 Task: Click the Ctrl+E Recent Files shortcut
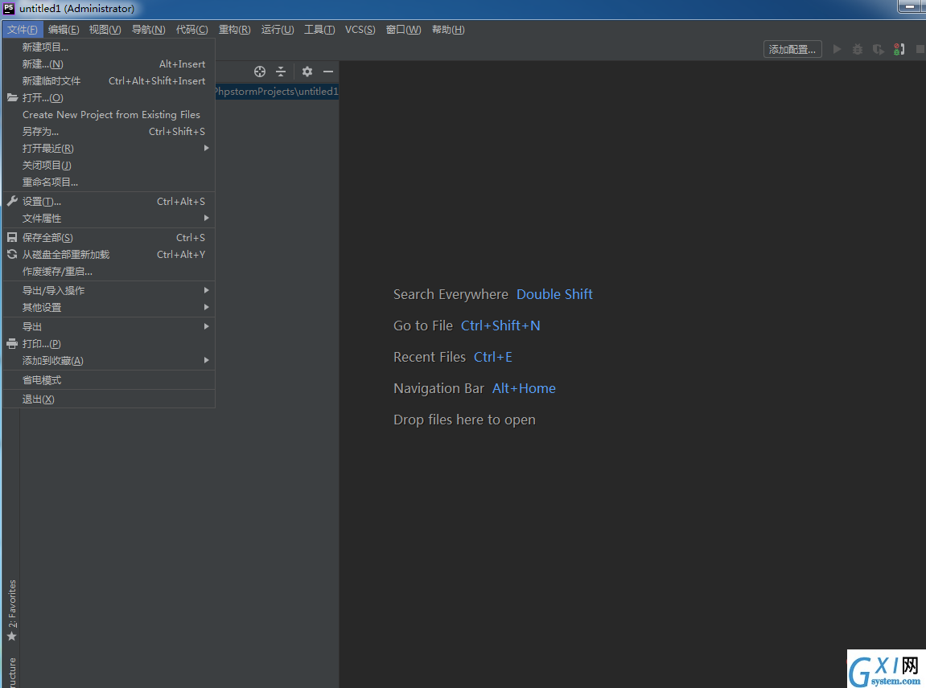pyautogui.click(x=492, y=357)
